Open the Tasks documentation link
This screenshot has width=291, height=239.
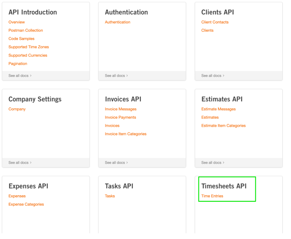109,196
